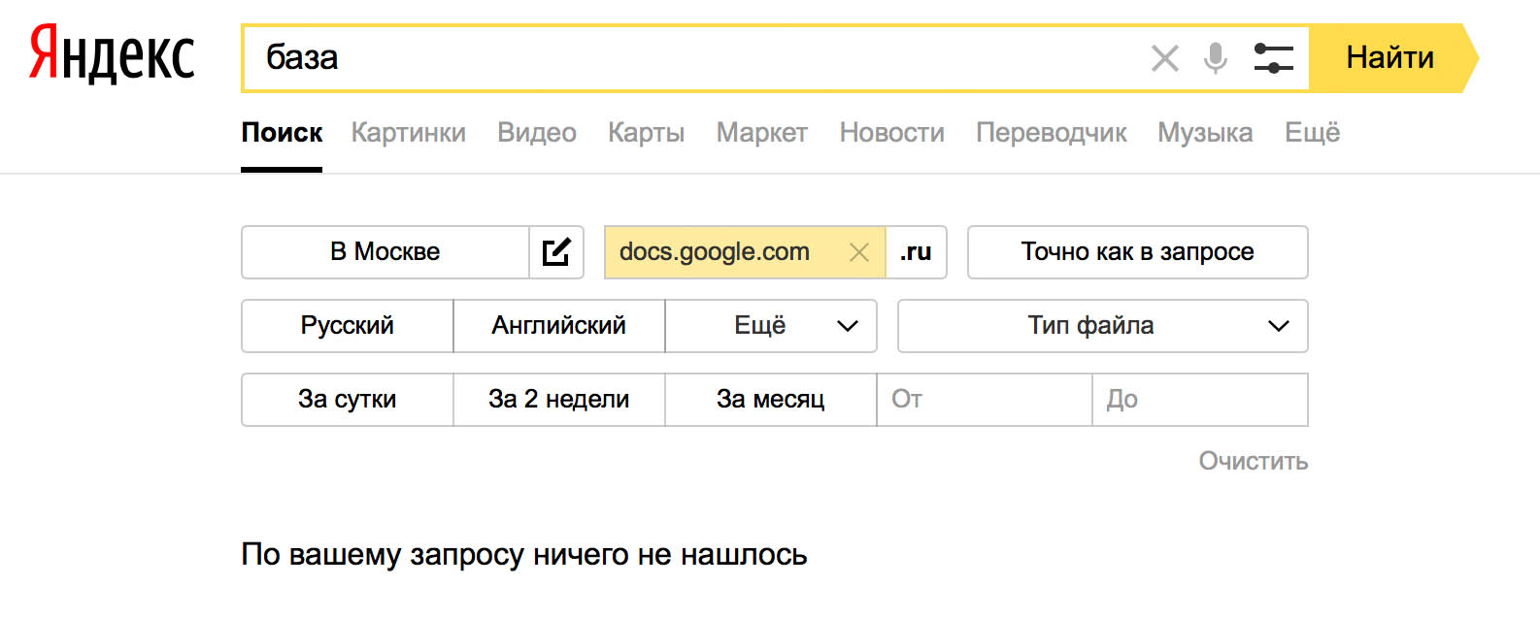Filter results За сутки
The image size is (1540, 619).
point(348,400)
